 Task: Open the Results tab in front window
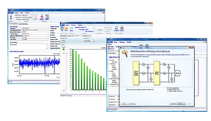click(x=129, y=42)
